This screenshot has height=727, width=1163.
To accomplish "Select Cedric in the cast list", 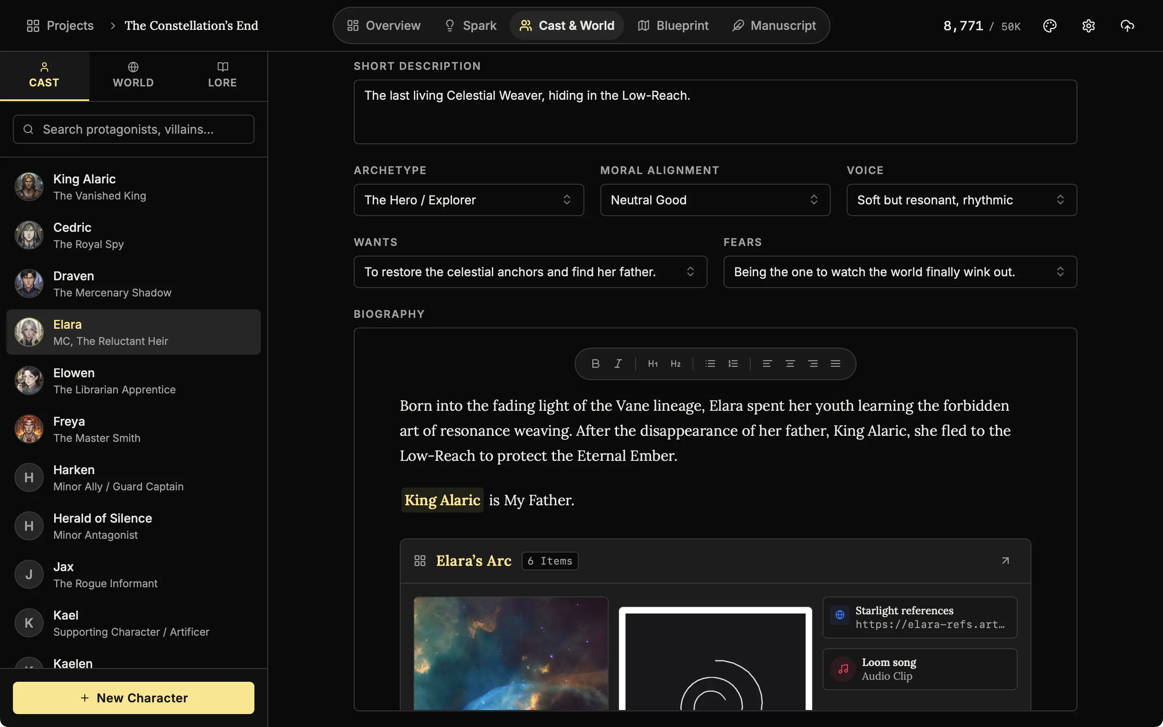I will click(133, 235).
